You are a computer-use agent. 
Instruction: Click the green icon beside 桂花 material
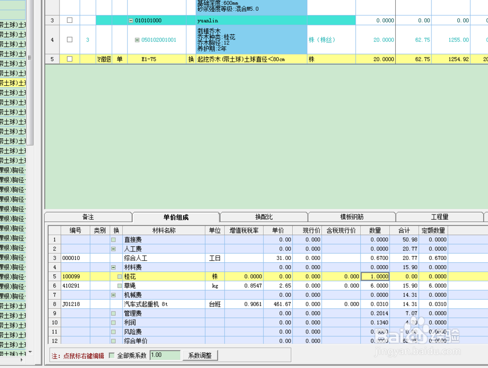tap(119, 276)
